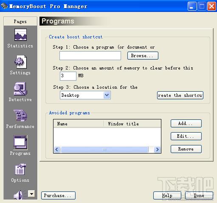Click Add... for avoided programs
217x203 pixels.
(x=186, y=123)
